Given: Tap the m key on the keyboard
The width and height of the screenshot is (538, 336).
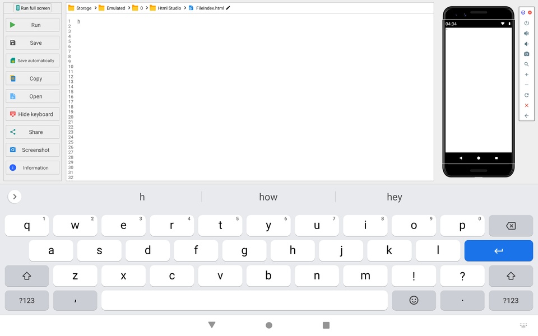Looking at the screenshot, I should tap(365, 276).
